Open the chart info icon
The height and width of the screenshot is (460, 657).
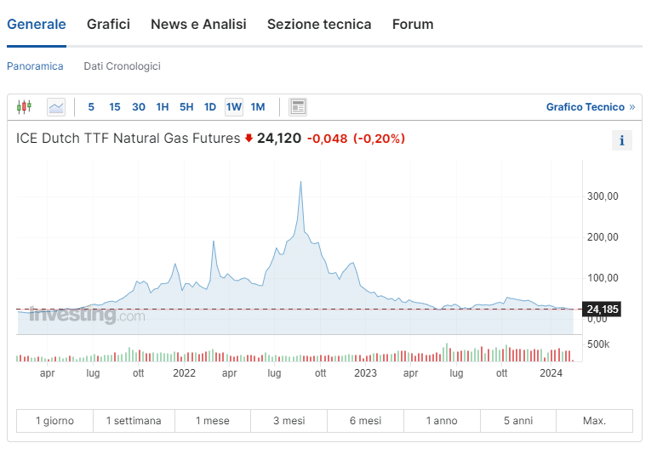621,141
